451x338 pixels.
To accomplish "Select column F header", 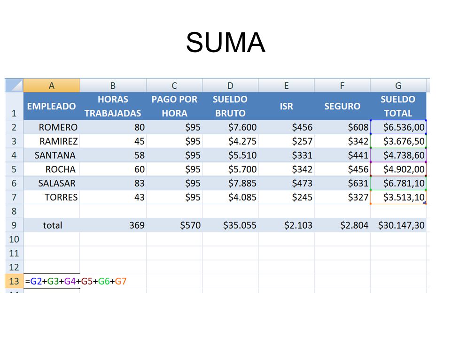I will 342,85.
